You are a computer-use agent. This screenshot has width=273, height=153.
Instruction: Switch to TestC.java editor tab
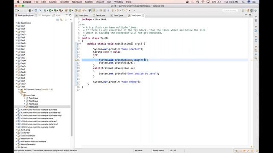(x=117, y=15)
